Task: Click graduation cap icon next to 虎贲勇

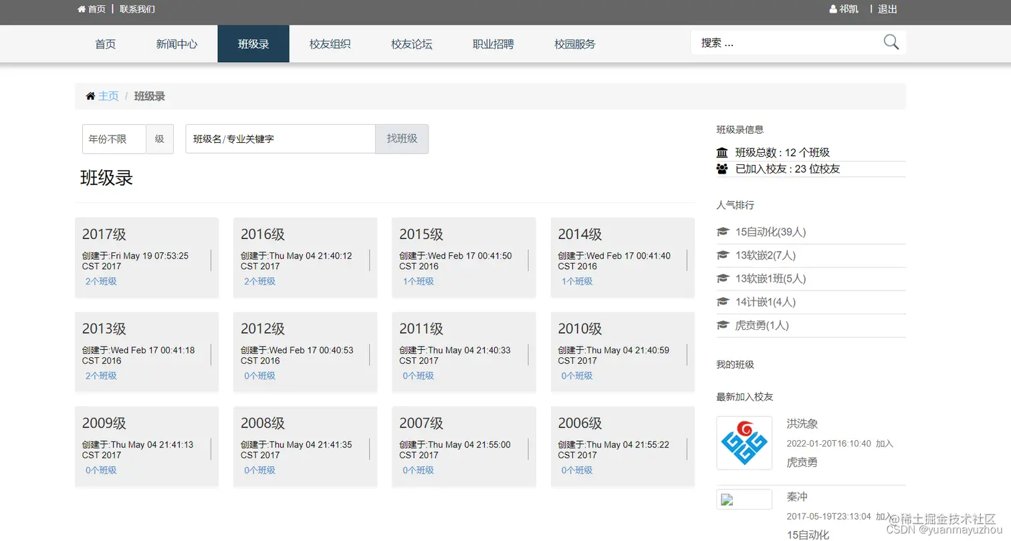Action: tap(722, 325)
